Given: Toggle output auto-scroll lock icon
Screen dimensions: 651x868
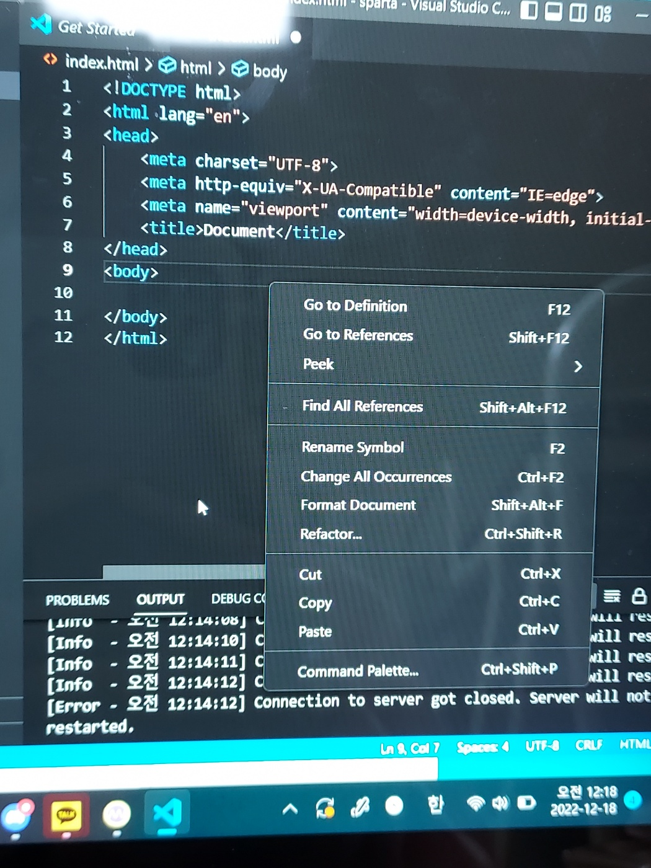Looking at the screenshot, I should pos(639,596).
